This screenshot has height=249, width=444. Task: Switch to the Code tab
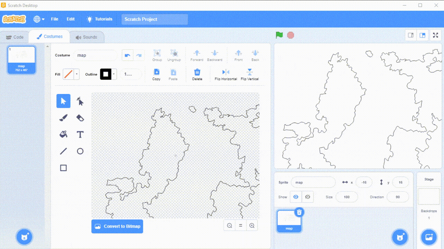15,37
